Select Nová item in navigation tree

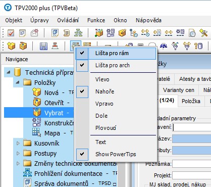pyautogui.click(x=51, y=92)
